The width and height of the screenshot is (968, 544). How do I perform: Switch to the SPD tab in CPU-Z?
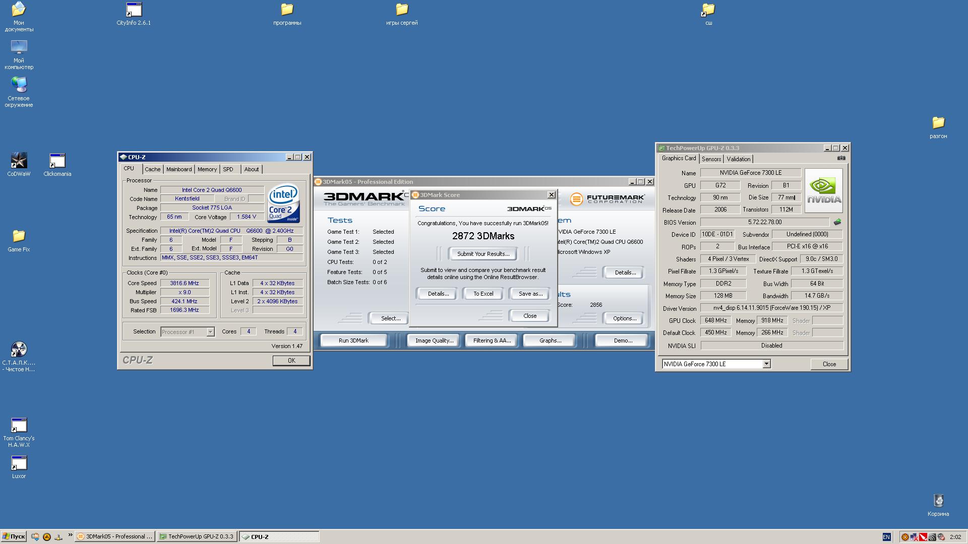pos(228,169)
